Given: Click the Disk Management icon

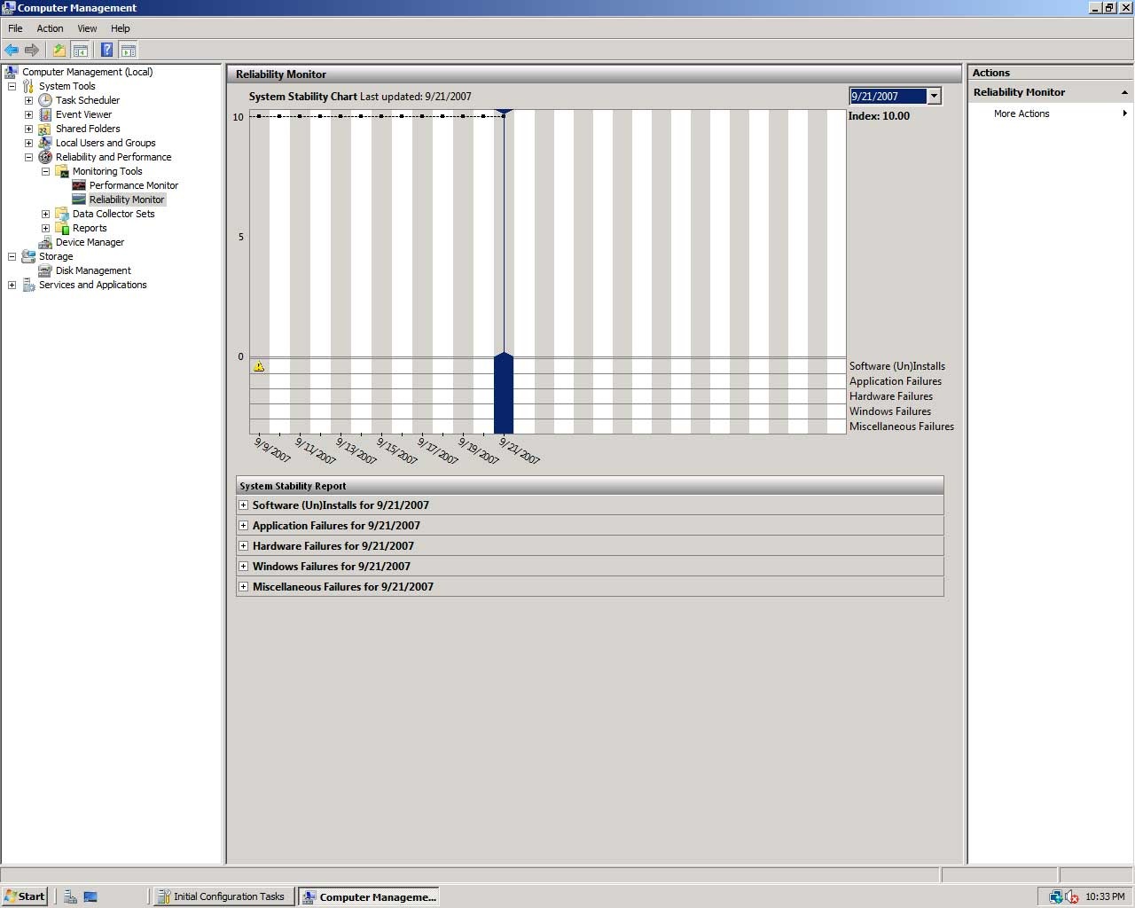Looking at the screenshot, I should pos(45,270).
